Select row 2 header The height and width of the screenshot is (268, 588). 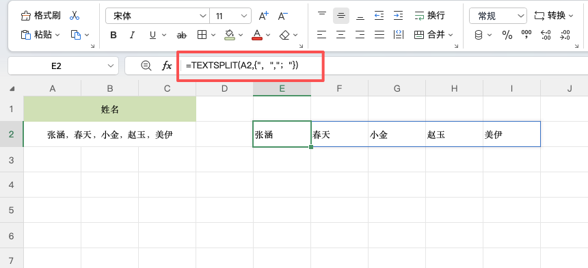(12, 134)
